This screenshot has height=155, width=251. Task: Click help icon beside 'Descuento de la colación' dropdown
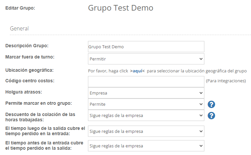(x=211, y=116)
